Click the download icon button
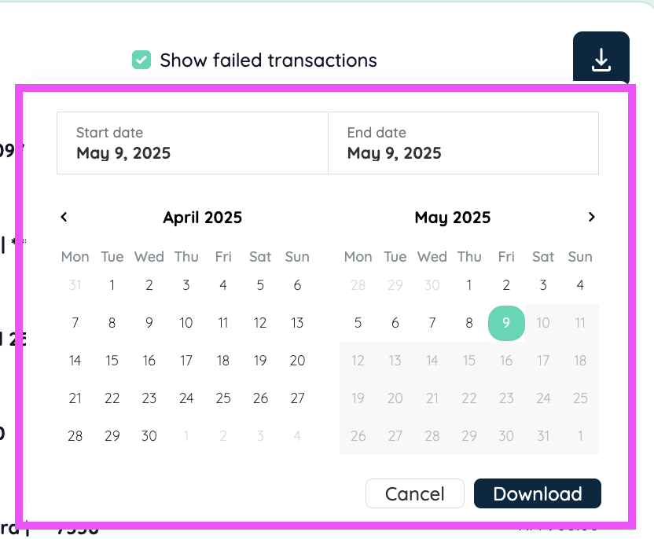Screen dimensions: 654x539 pyautogui.click(x=601, y=58)
